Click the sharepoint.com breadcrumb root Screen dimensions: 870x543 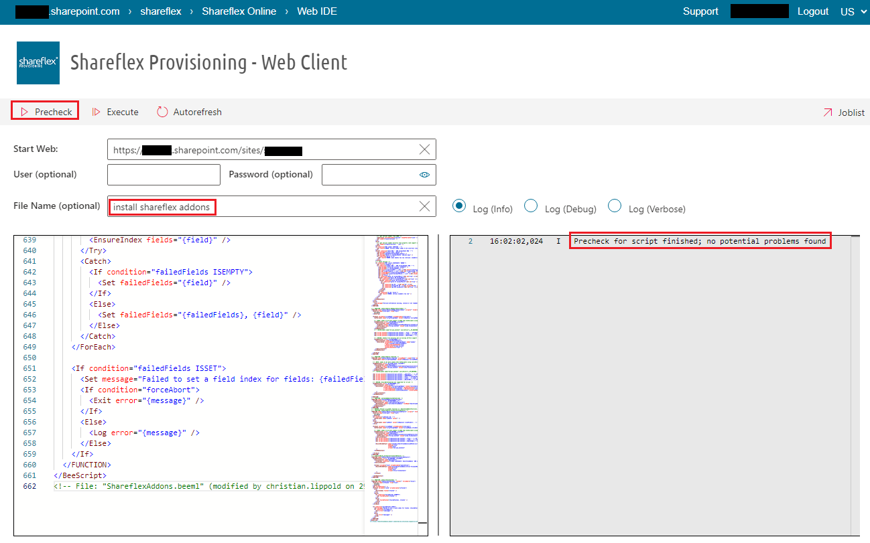tap(67, 11)
